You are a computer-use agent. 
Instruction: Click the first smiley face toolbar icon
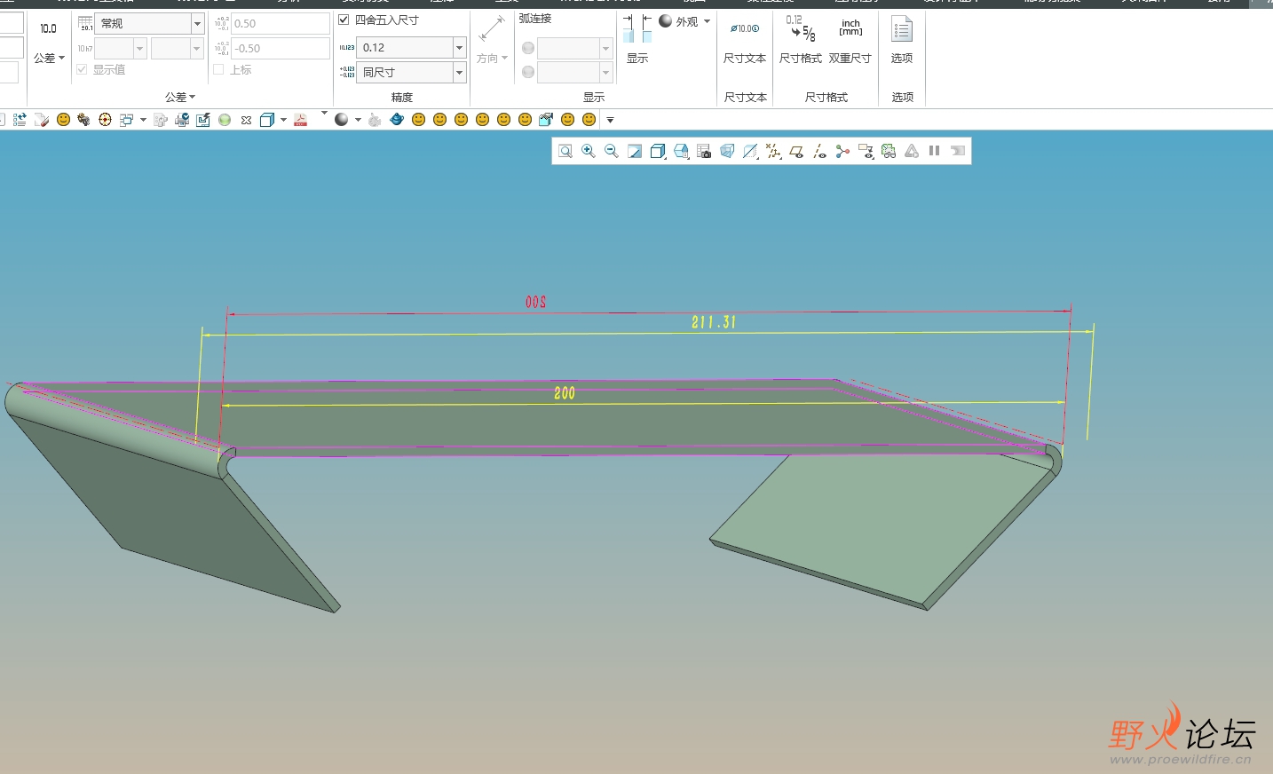coord(63,120)
